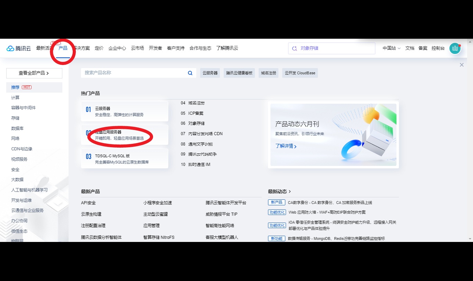
Task: Open the CA数字身份 news item
Action: click(330, 203)
